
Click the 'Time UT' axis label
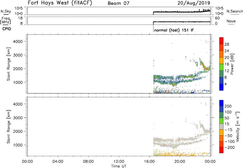[x=119, y=166]
